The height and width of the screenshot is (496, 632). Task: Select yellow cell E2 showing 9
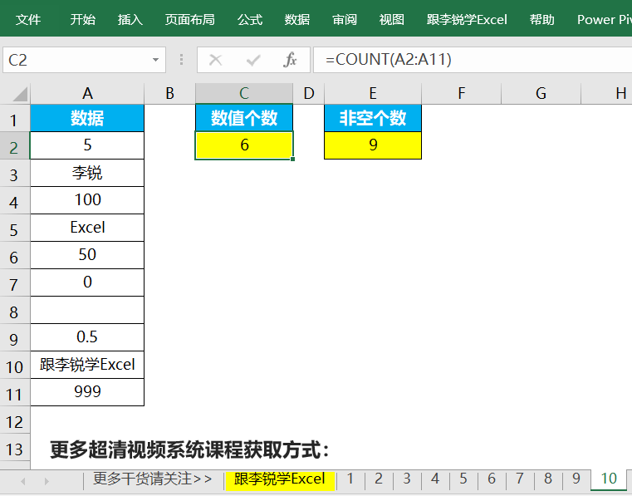point(373,145)
